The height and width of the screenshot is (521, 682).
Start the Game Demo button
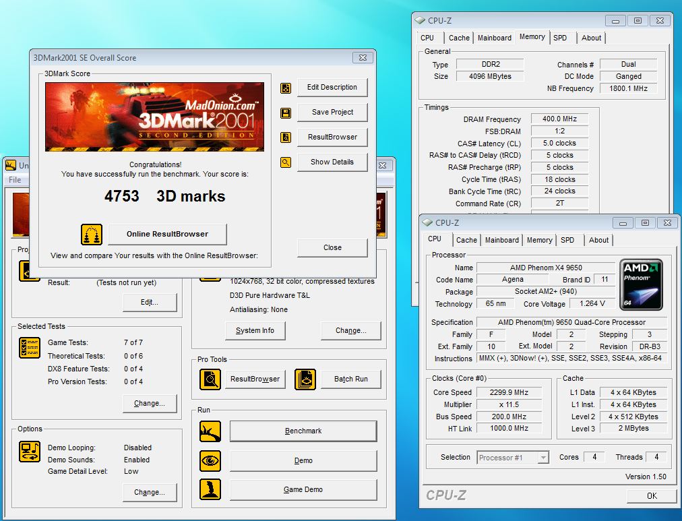303,490
